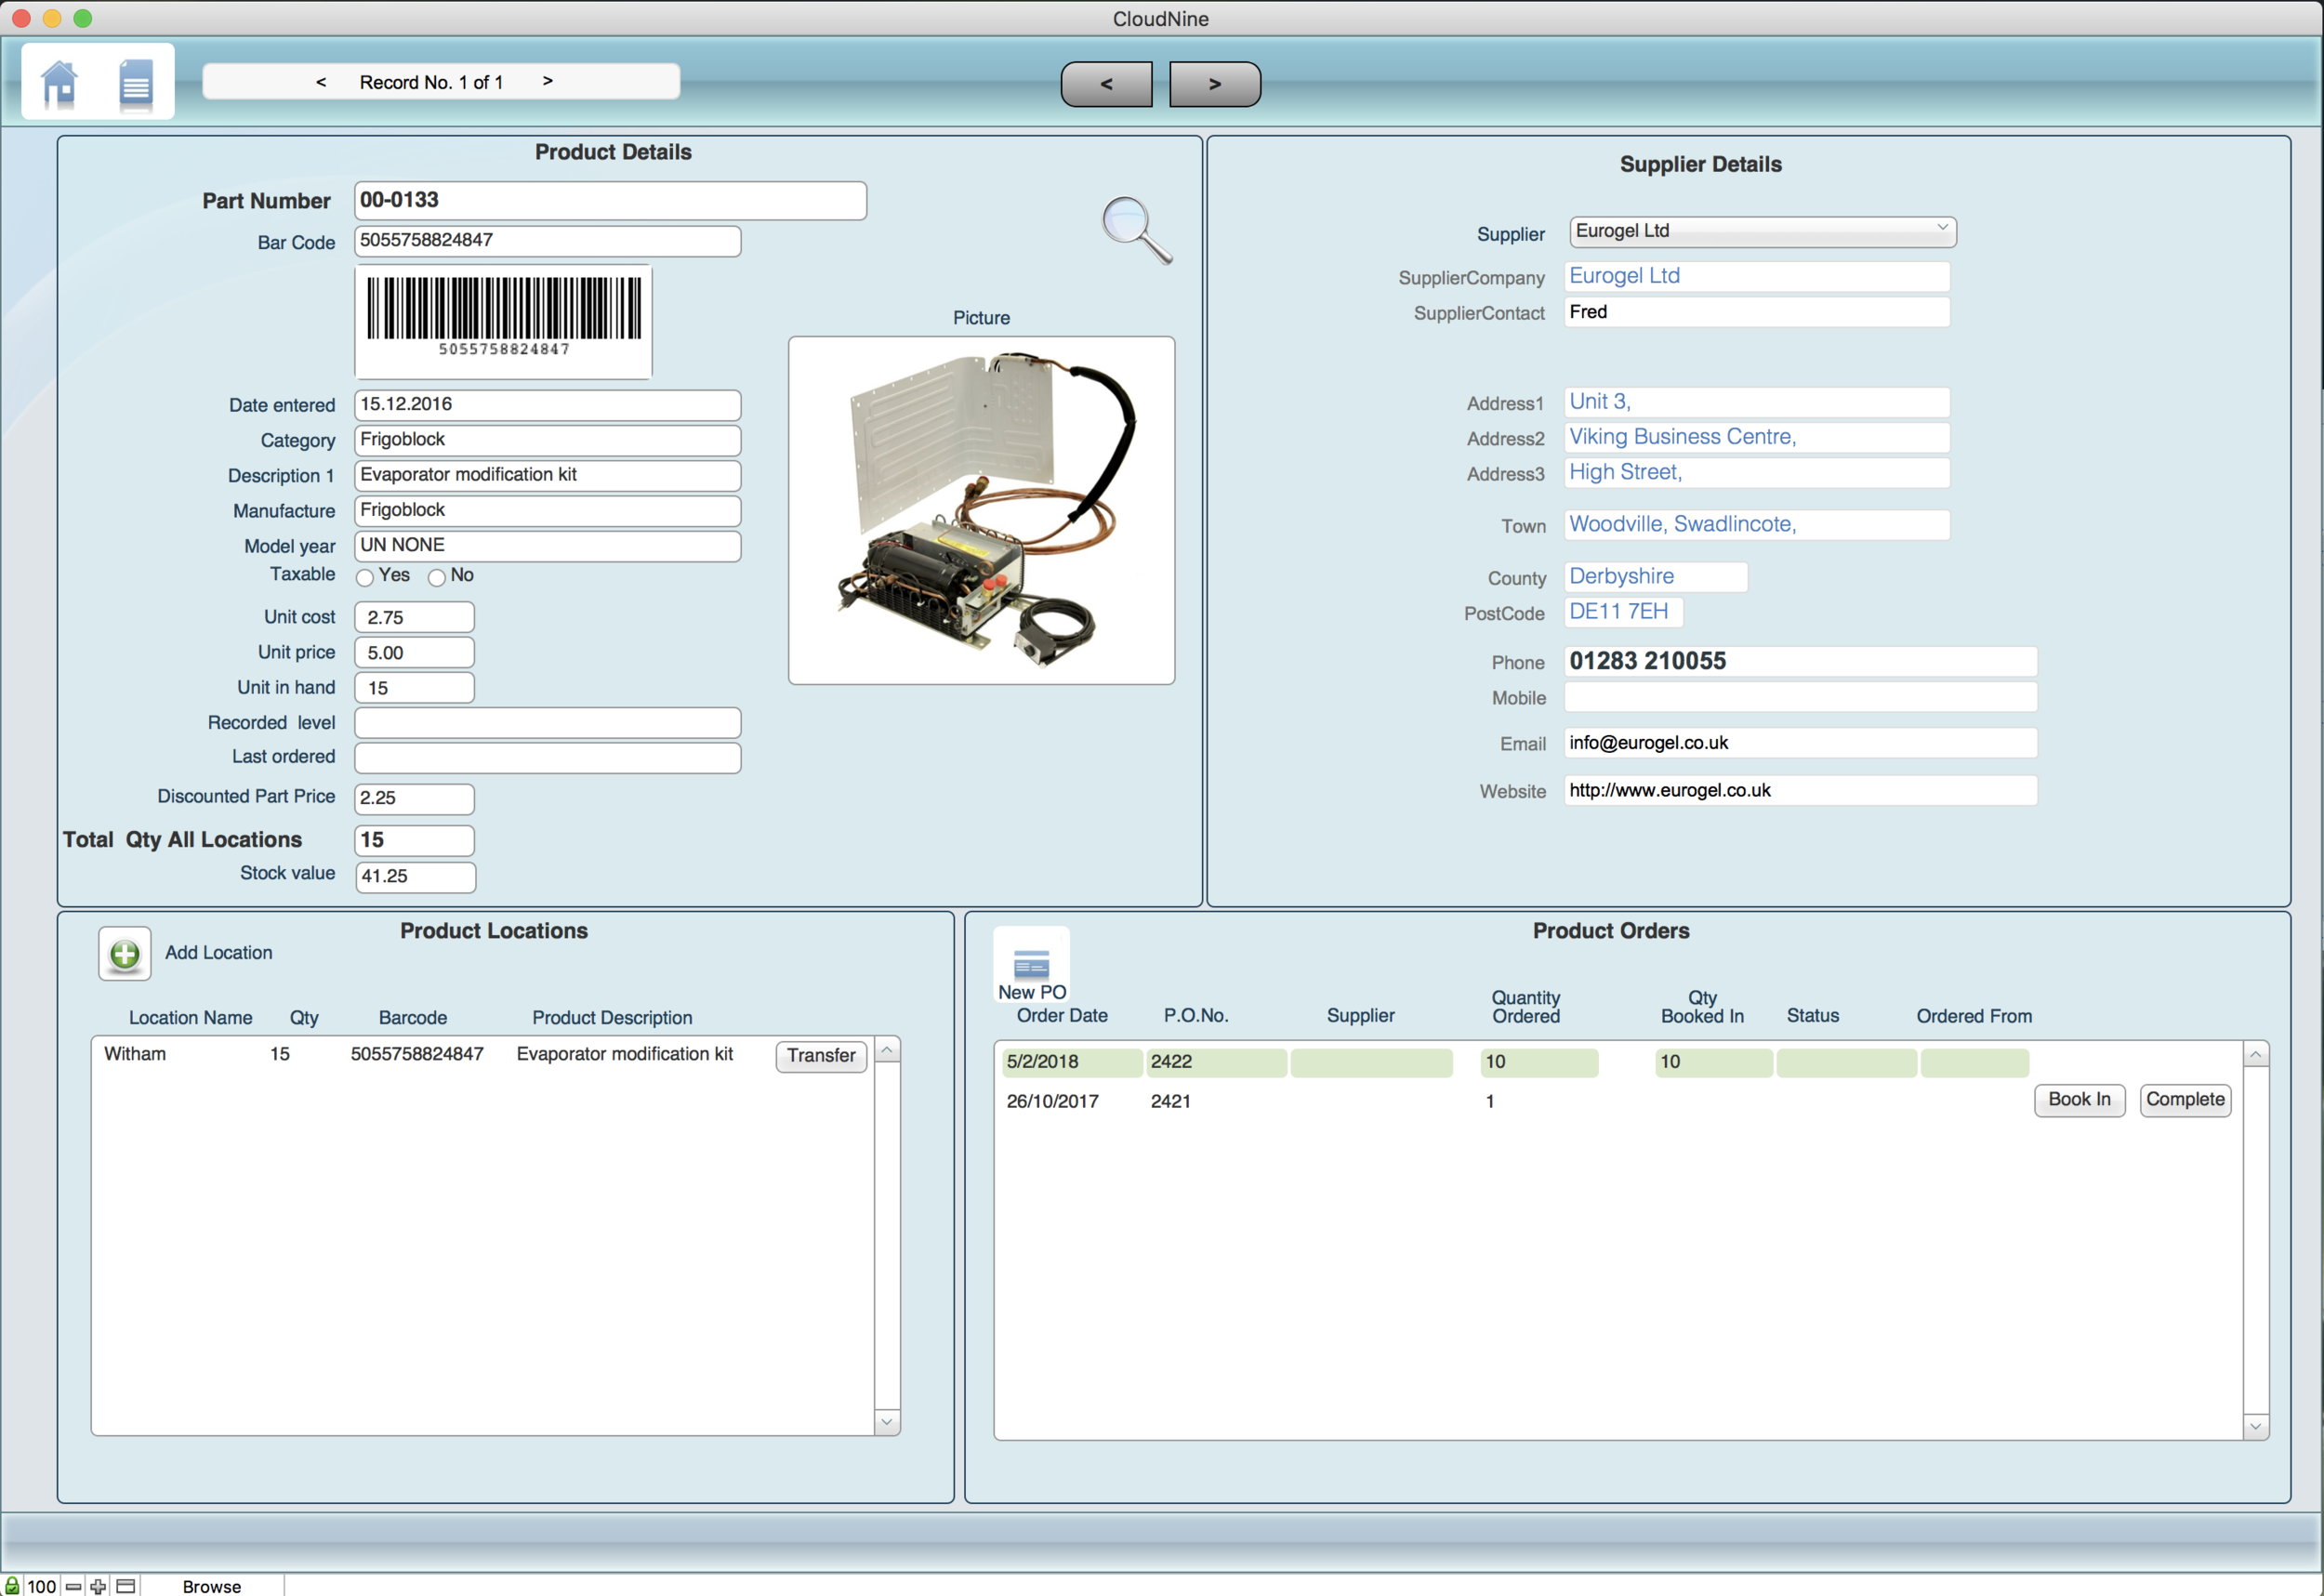
Task: Open the document list icon
Action: point(136,84)
